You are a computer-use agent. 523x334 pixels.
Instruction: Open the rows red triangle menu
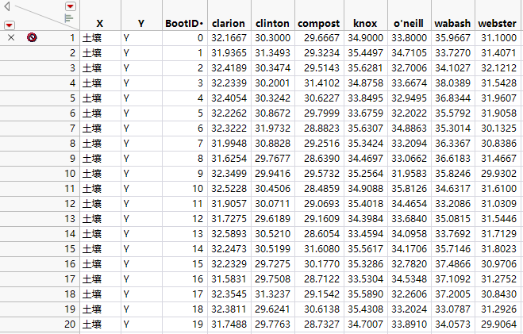point(10,24)
